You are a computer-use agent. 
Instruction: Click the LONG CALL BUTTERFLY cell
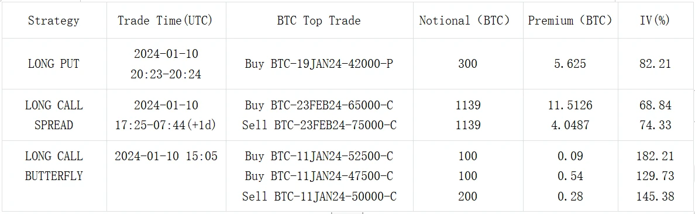pyautogui.click(x=54, y=165)
